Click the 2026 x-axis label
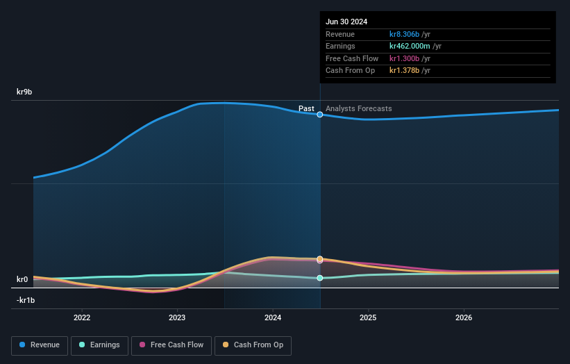This screenshot has height=364, width=570. 464,317
